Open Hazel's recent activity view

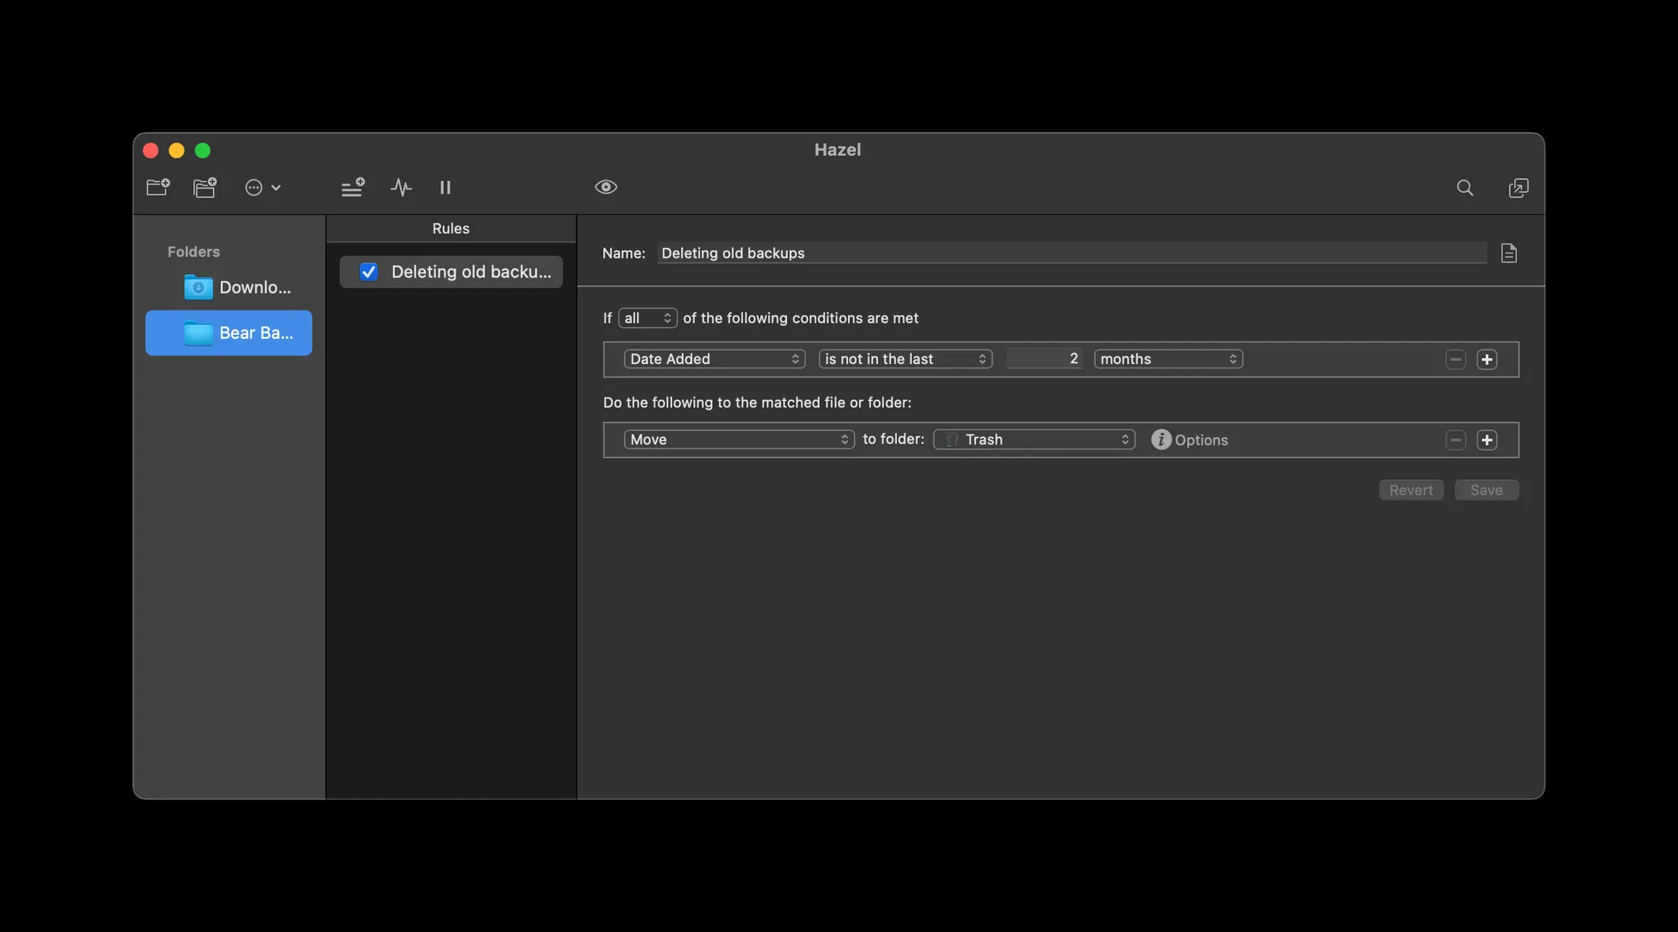(401, 187)
